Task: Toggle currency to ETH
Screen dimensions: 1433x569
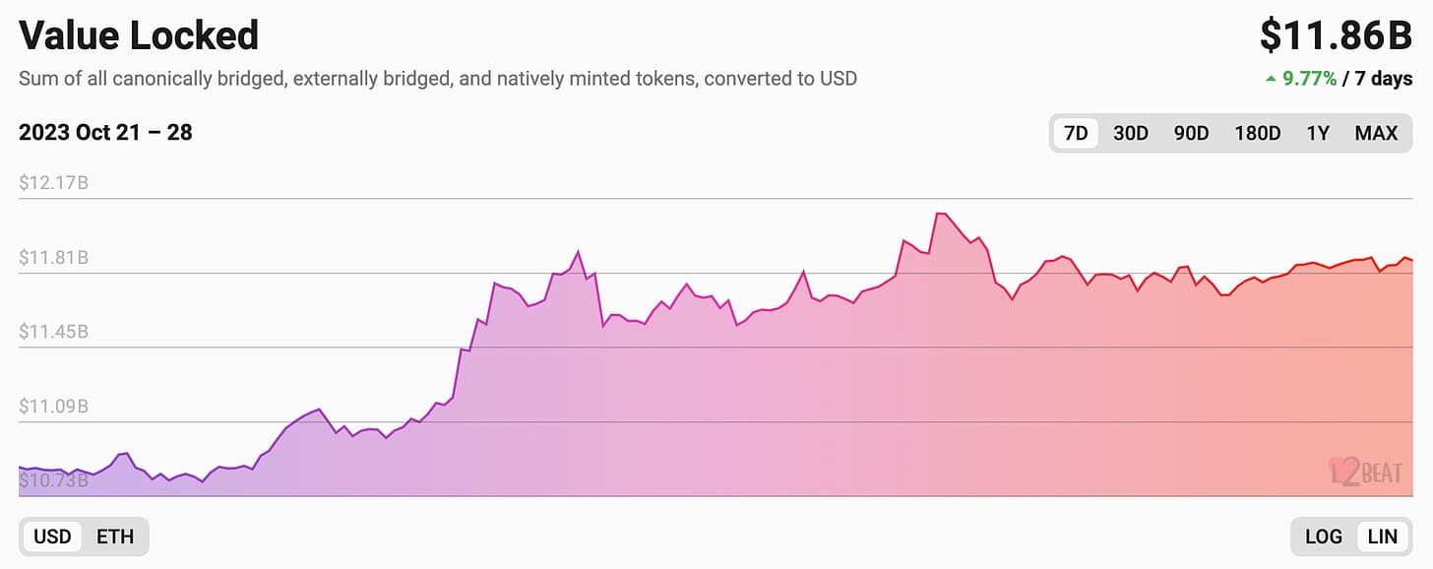Action: click(114, 537)
